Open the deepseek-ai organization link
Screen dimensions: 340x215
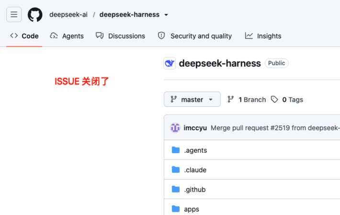point(68,14)
